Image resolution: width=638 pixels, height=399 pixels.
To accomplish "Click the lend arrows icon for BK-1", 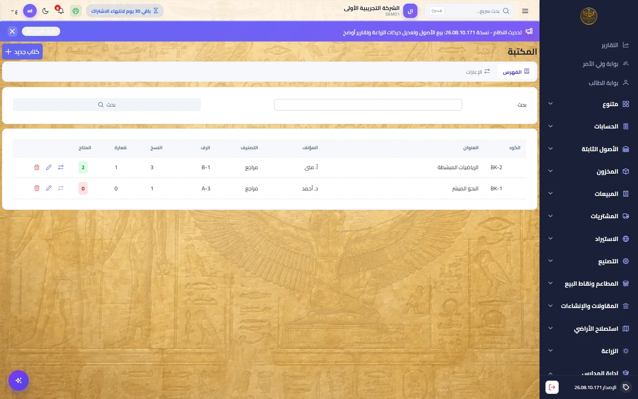I will point(61,188).
